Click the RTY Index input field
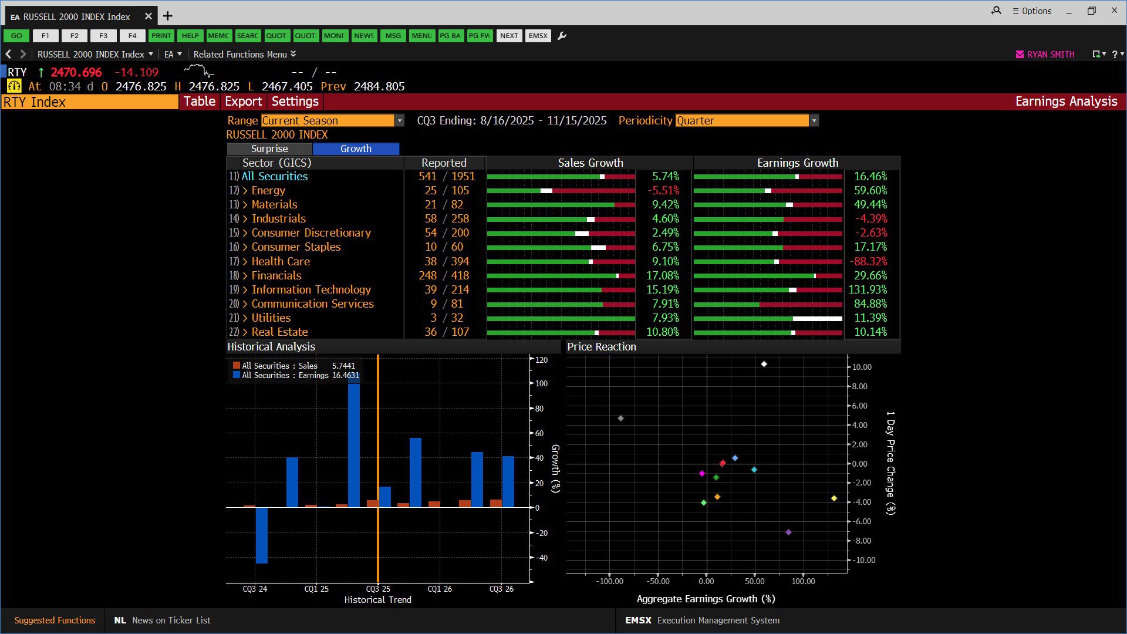This screenshot has height=634, width=1127. [x=90, y=102]
